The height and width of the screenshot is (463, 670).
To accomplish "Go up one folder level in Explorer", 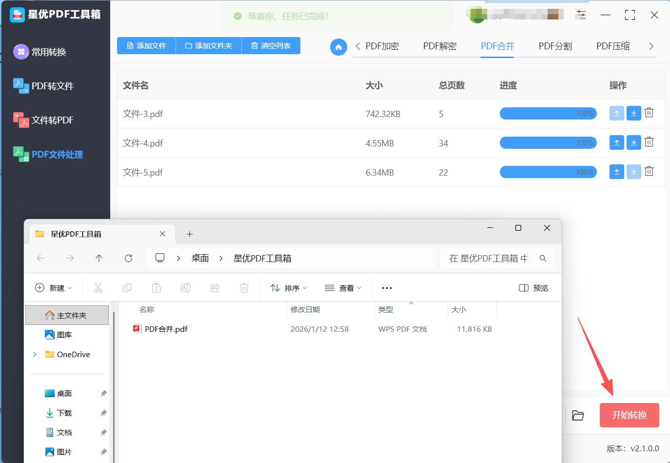I will 99,258.
